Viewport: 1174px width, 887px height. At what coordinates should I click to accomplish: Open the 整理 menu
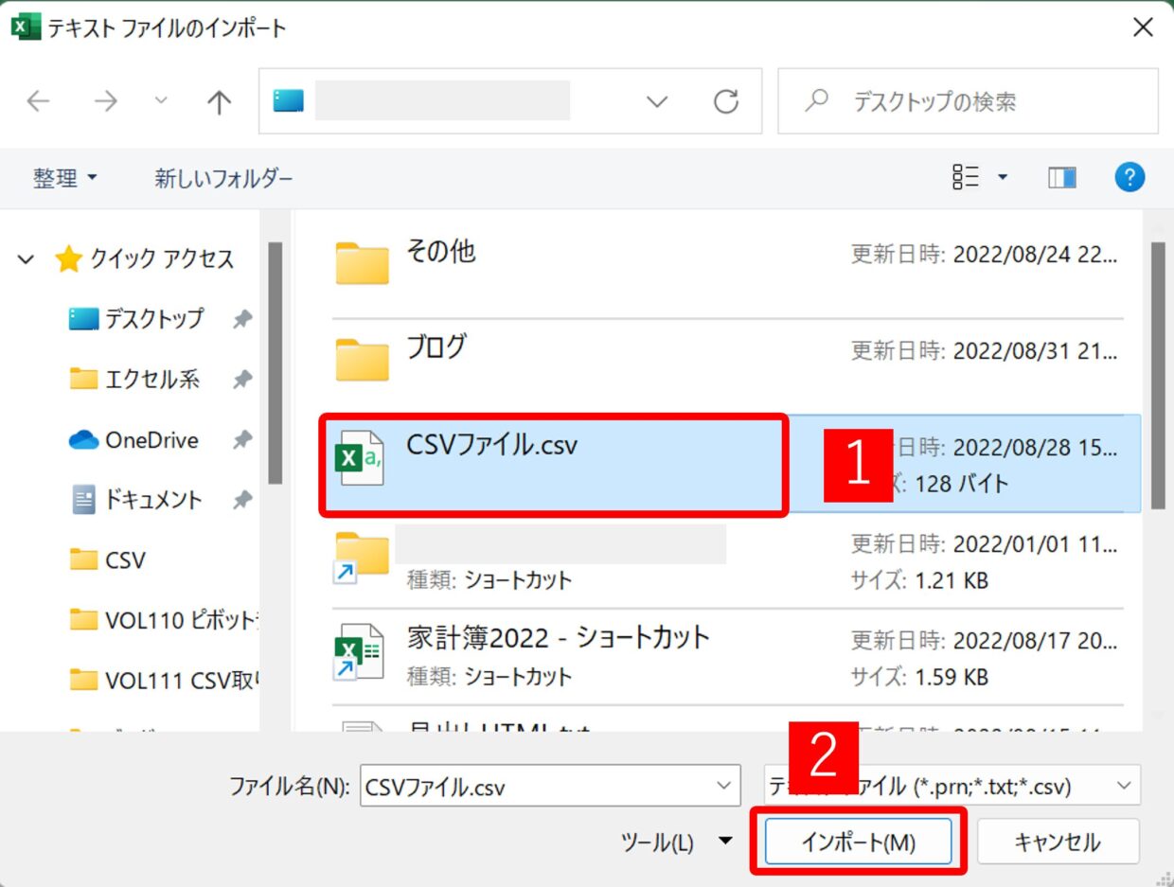65,178
